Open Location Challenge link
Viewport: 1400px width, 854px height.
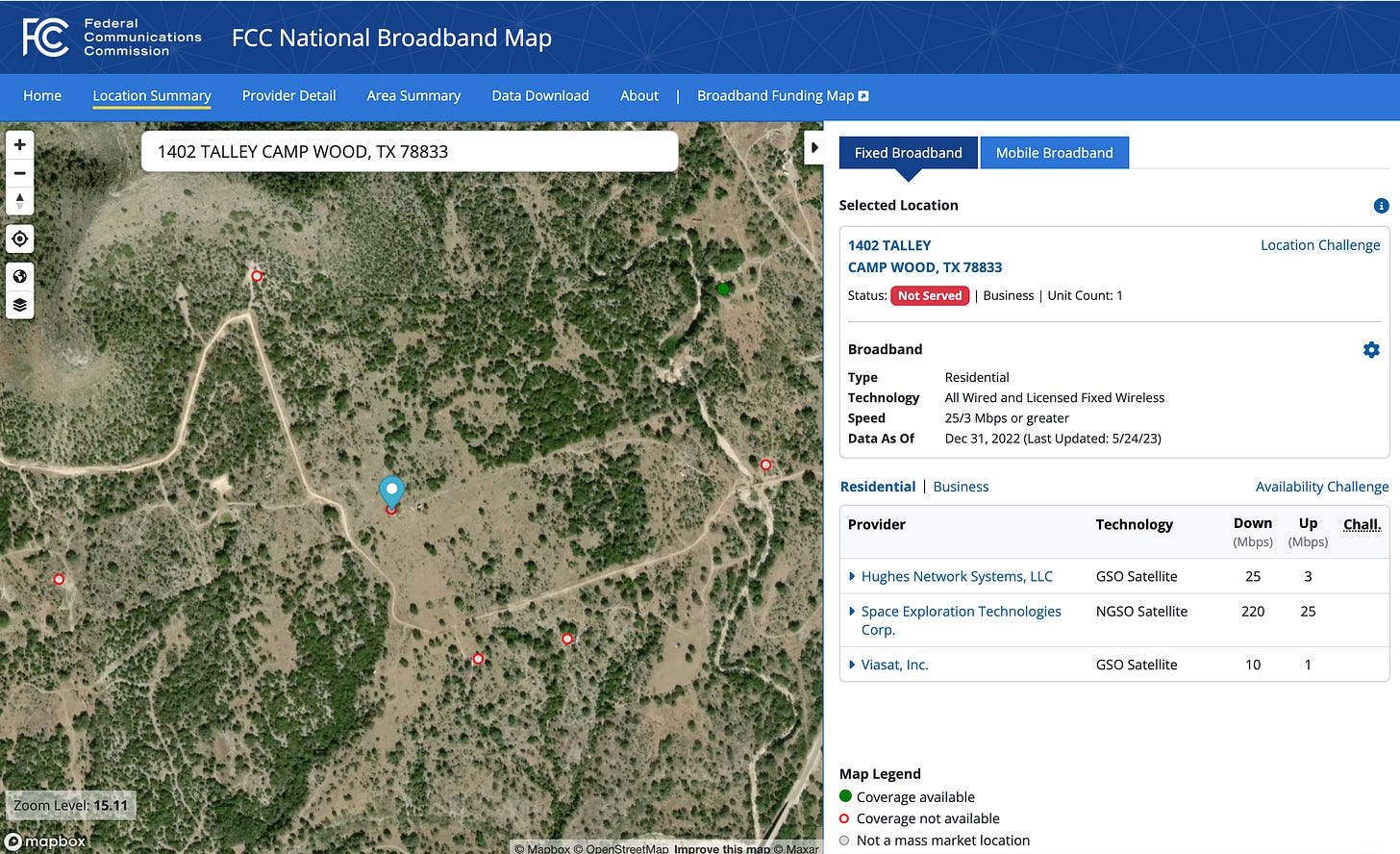[1320, 245]
